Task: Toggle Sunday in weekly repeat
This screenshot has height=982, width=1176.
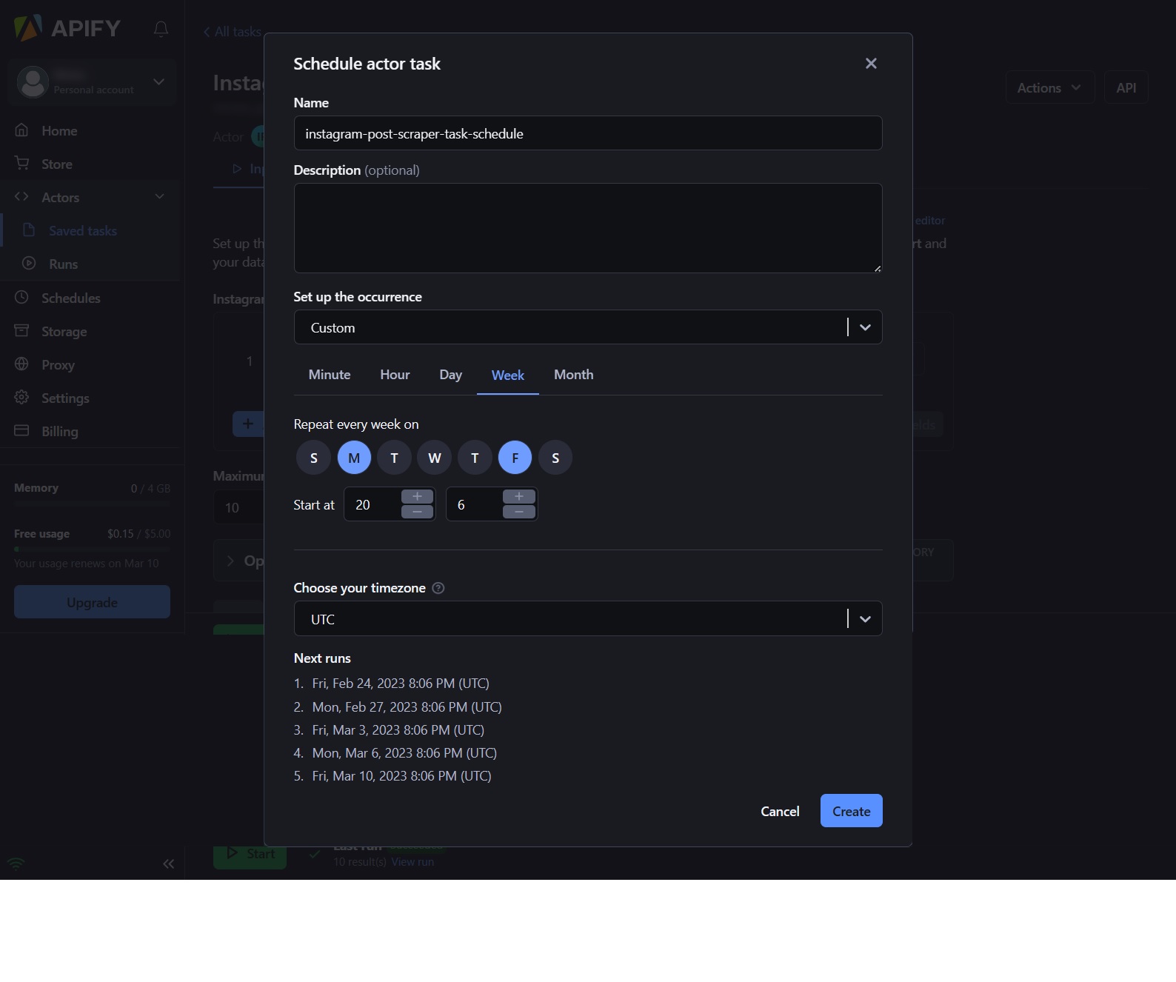Action: point(313,458)
